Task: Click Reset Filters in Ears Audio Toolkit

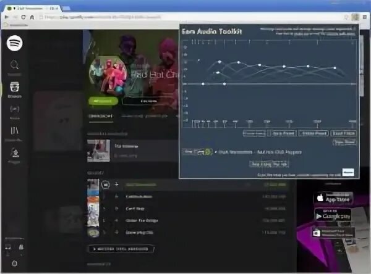Action: pos(344,133)
